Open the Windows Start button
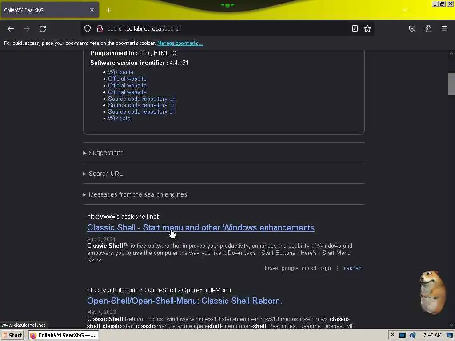 (x=12, y=335)
